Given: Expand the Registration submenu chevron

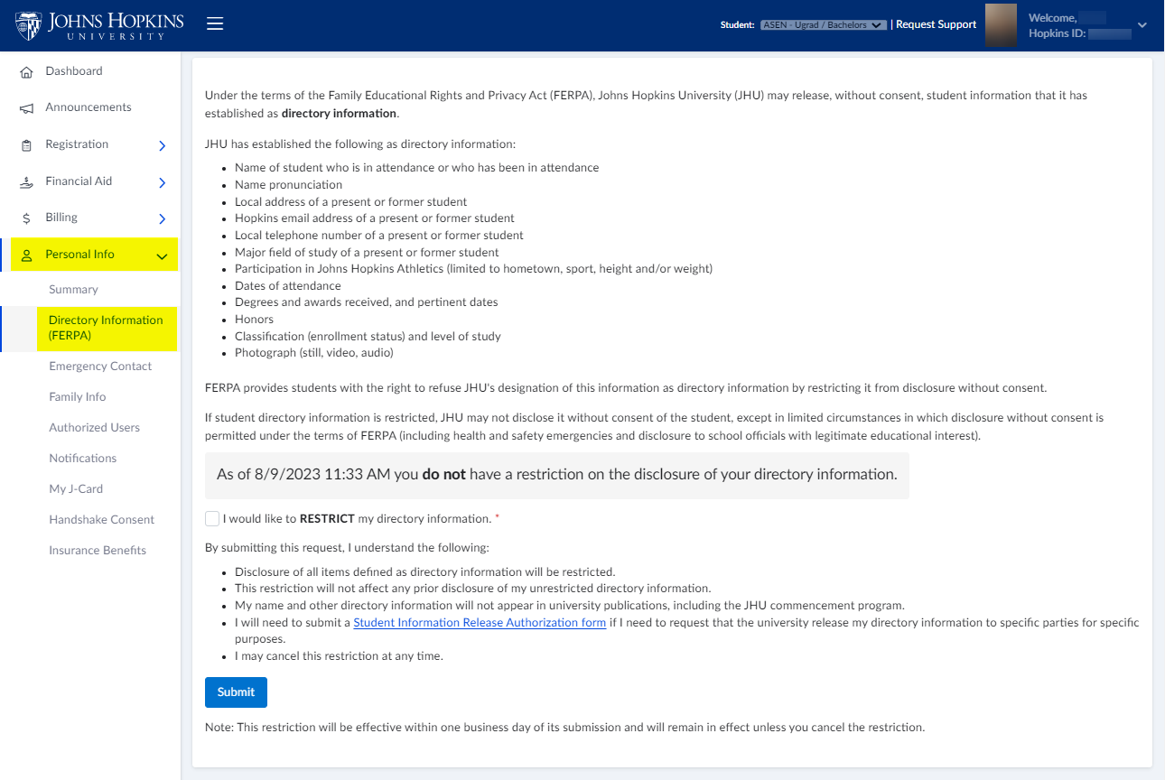Looking at the screenshot, I should coord(163,145).
